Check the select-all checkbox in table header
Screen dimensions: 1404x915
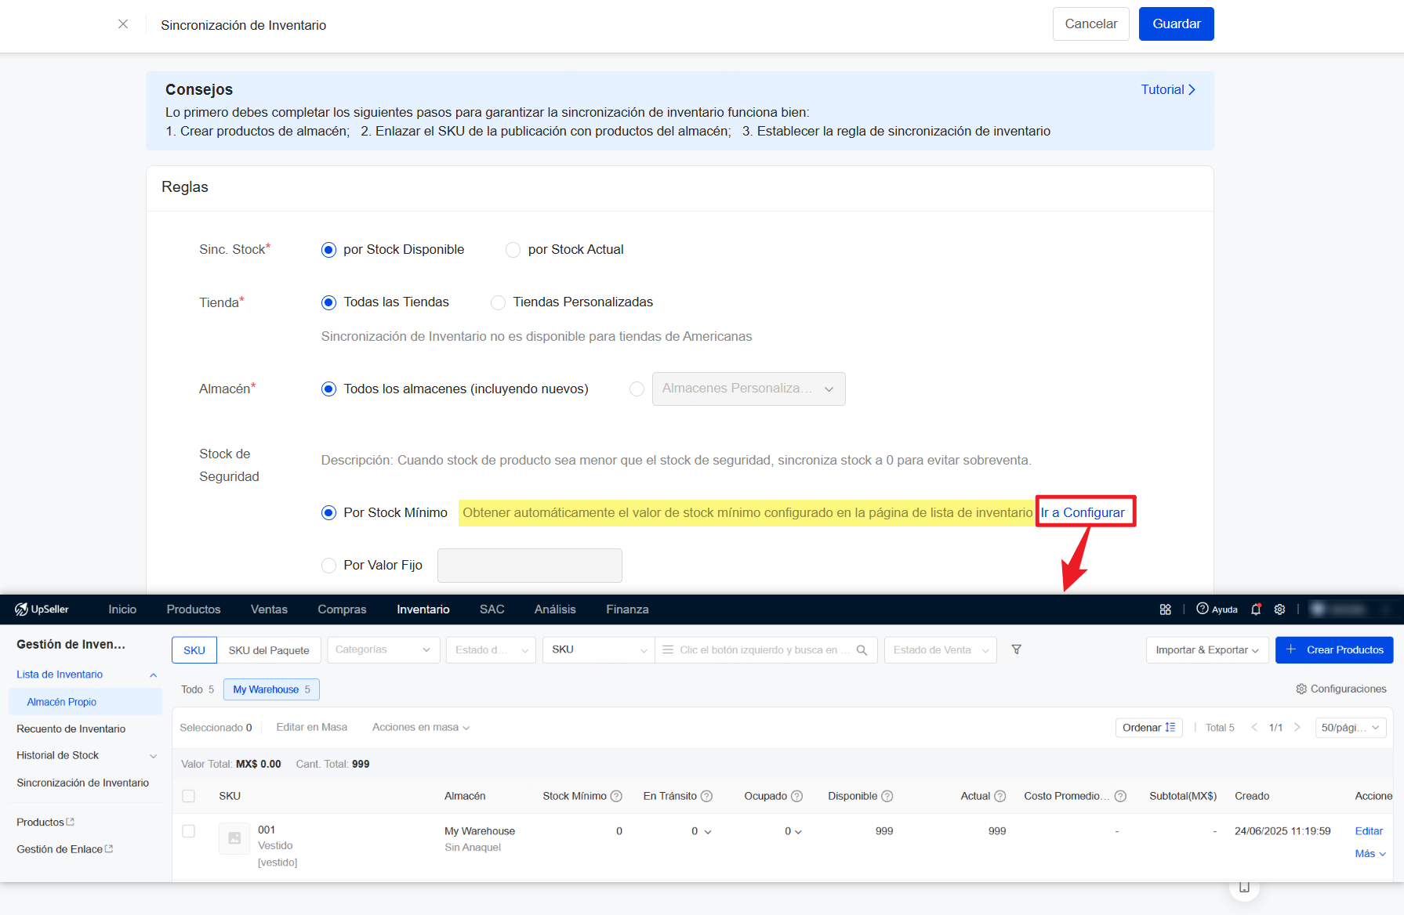point(189,796)
